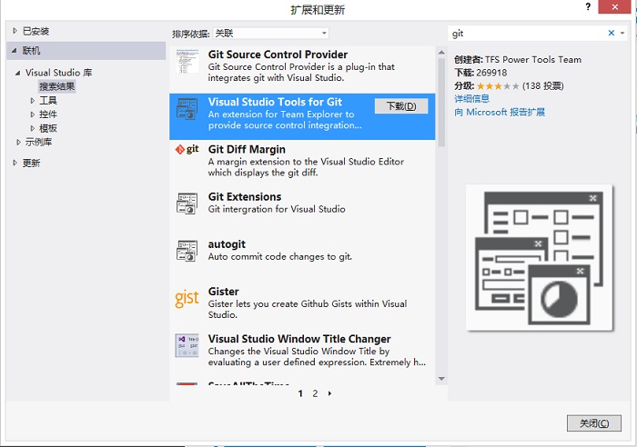Viewport: 637px width, 447px height.
Task: Click the list scrollbar down arrow
Action: [441, 379]
